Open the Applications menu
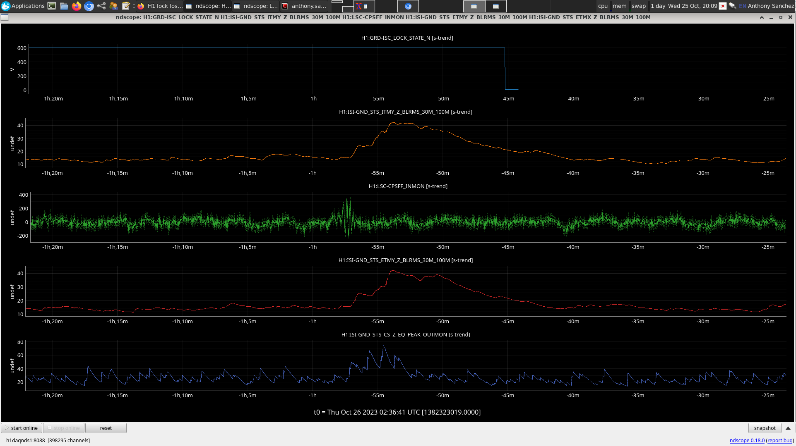The width and height of the screenshot is (796, 446). pos(23,6)
